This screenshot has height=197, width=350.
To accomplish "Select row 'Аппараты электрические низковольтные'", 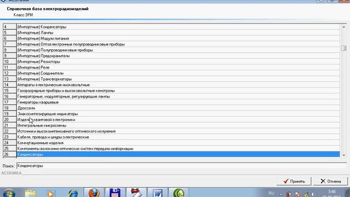I will click(178, 85).
